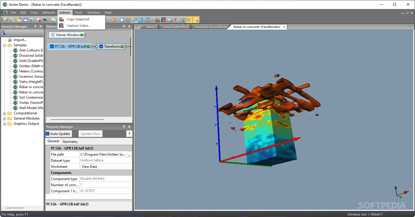Click the Update Now button

point(91,134)
